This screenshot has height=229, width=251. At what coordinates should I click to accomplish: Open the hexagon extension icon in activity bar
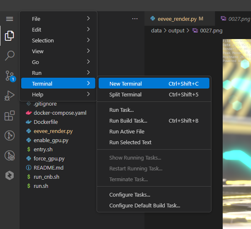10,175
